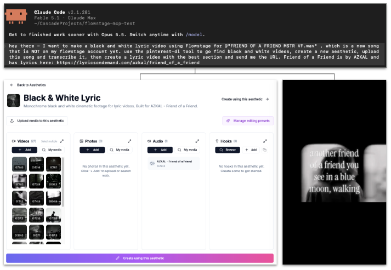Click the "Claude Code" title in terminal
The width and height of the screenshot is (391, 270).
click(x=49, y=12)
